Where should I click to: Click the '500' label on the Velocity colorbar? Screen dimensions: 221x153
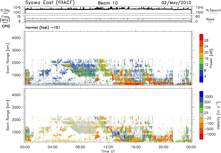coord(207,102)
